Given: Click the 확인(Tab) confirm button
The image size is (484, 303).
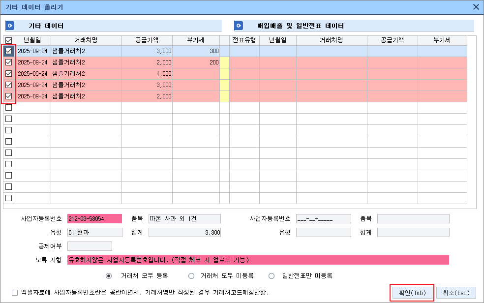Looking at the screenshot, I should pyautogui.click(x=412, y=292).
